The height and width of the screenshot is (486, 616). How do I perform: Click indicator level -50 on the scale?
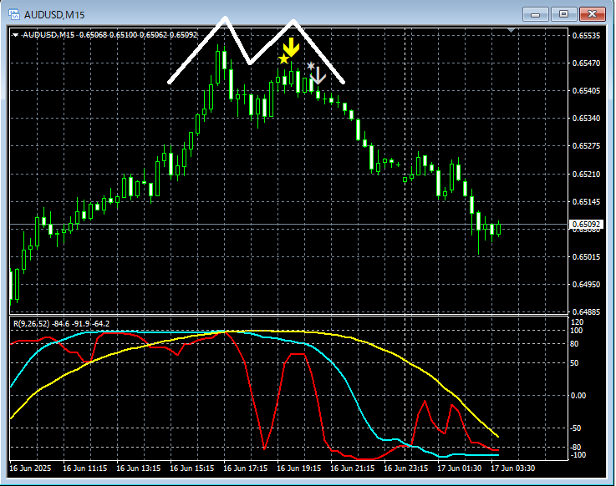click(x=576, y=428)
